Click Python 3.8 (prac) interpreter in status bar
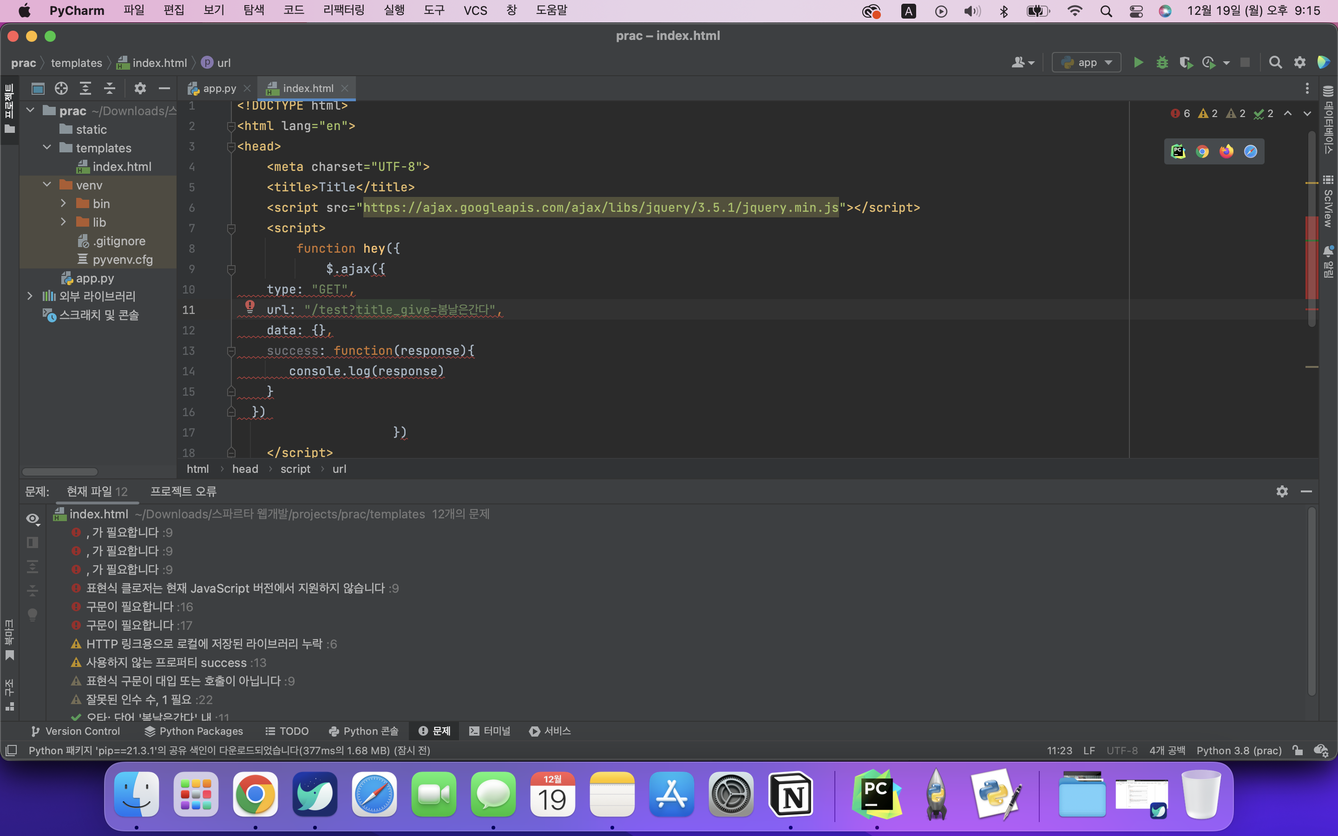 click(1239, 750)
